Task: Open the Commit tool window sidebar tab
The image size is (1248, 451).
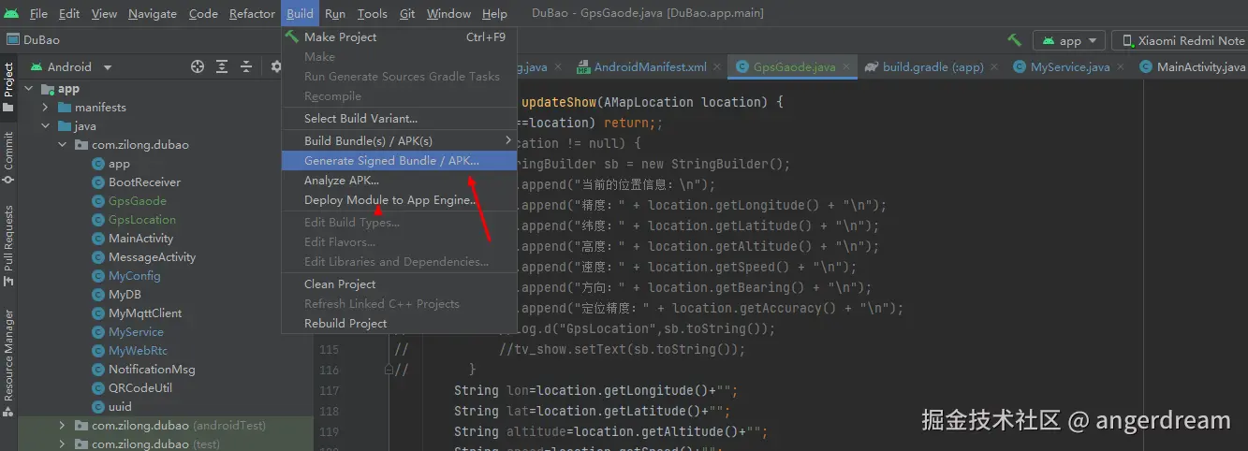Action: pos(8,157)
